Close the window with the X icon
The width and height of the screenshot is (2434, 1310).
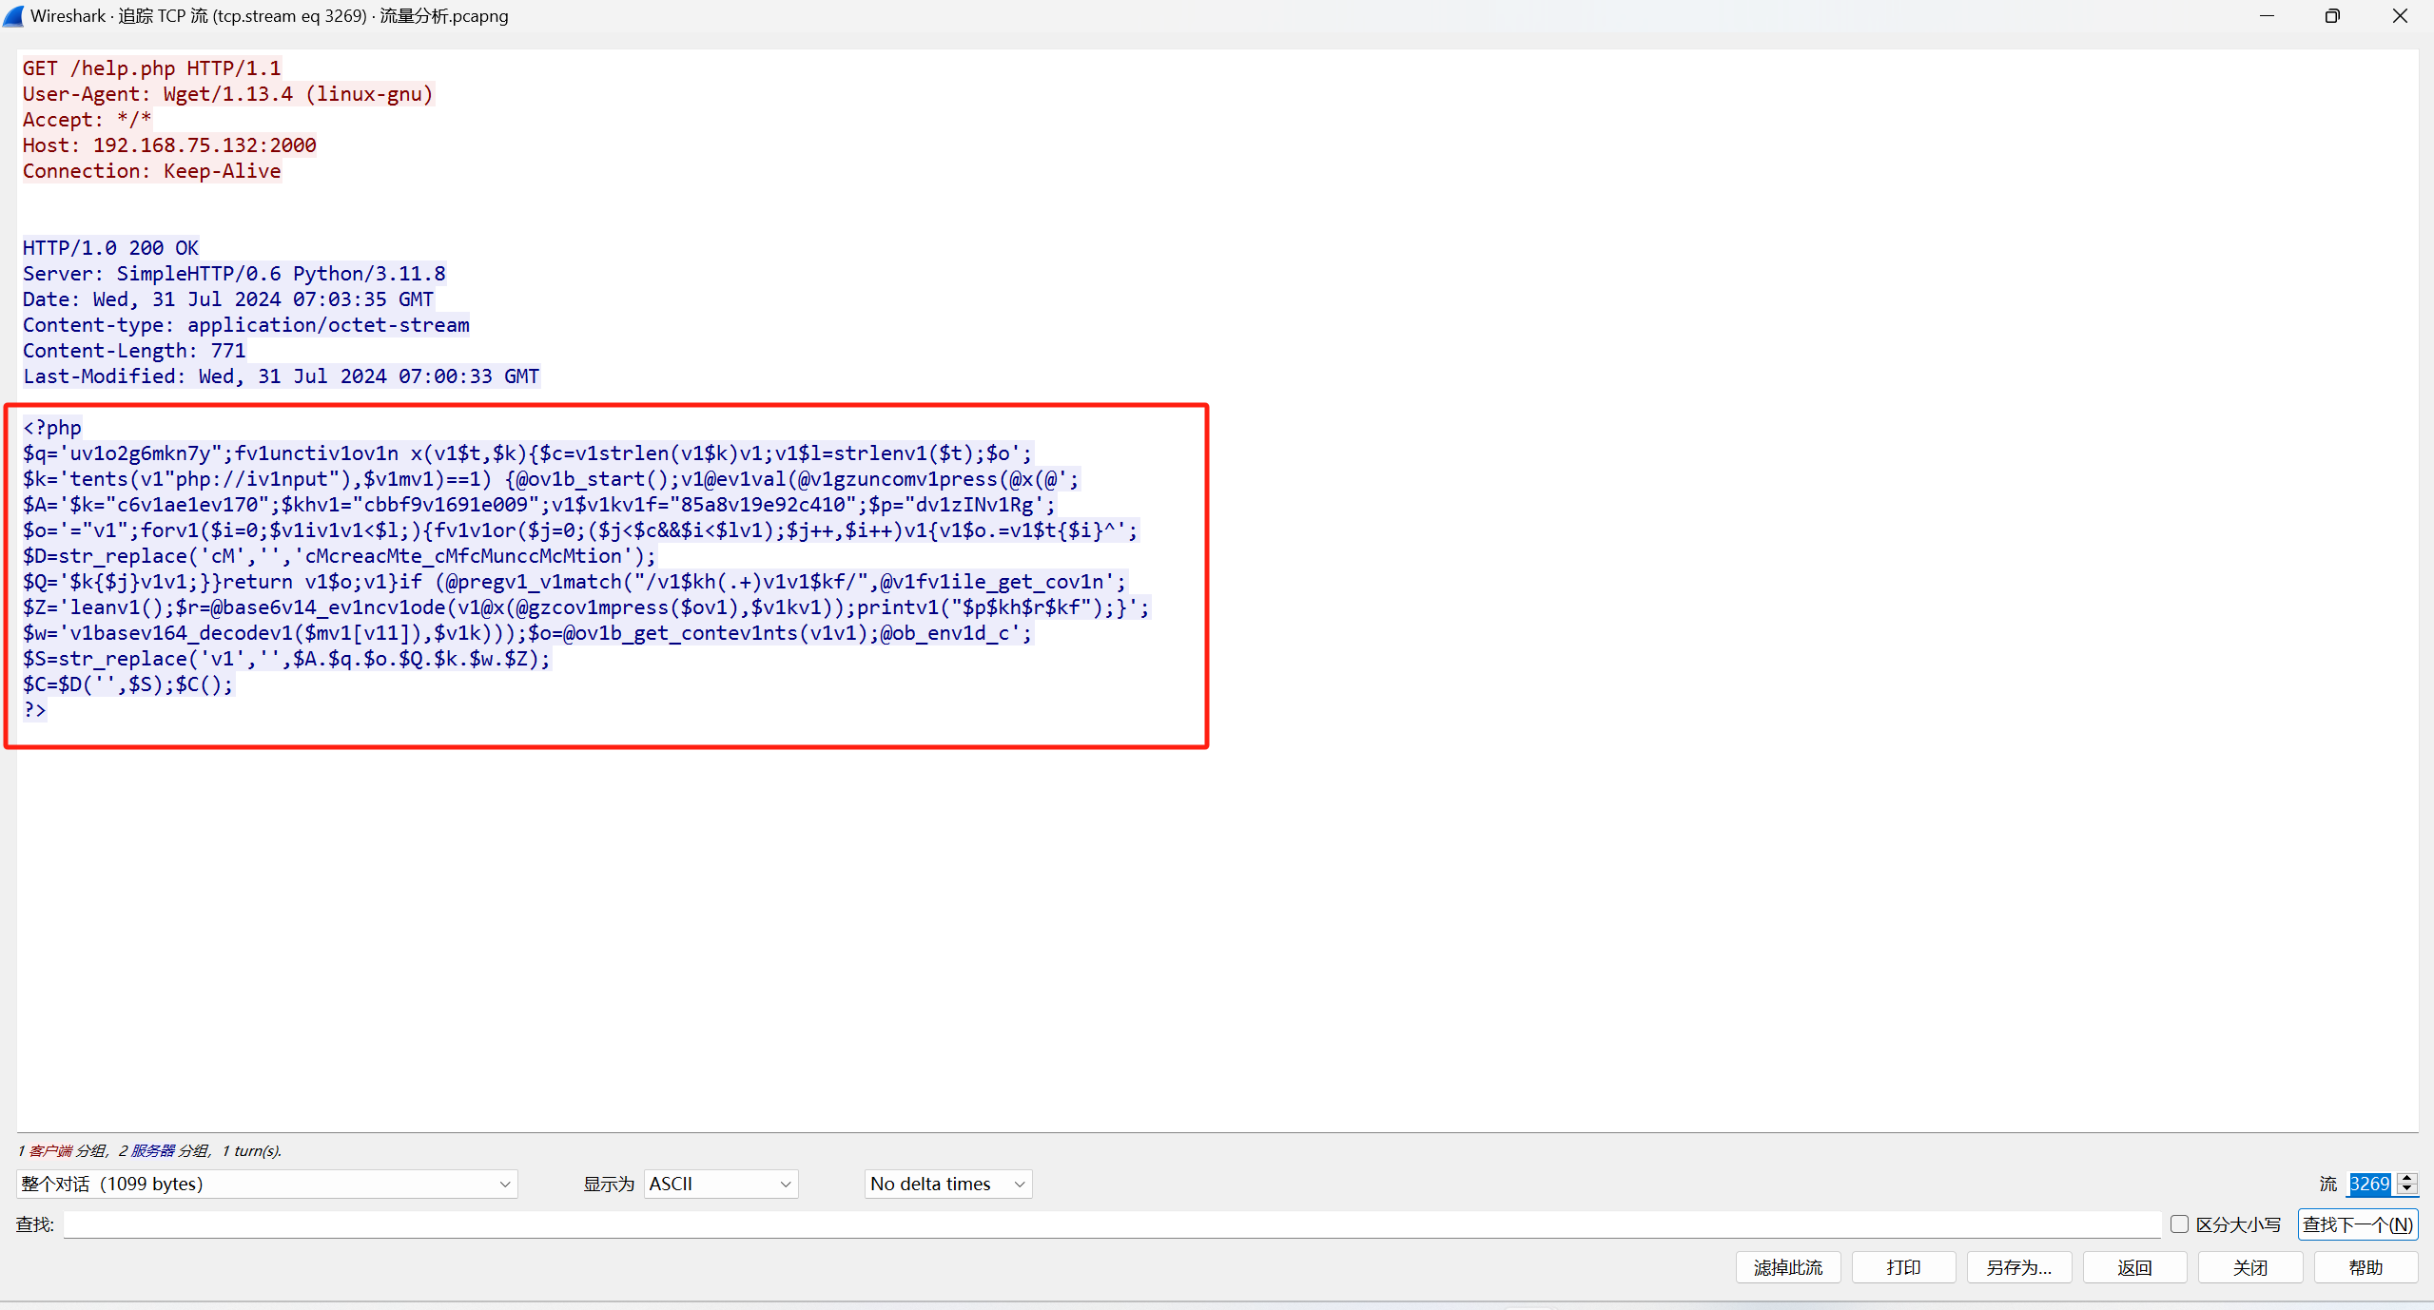coord(2399,16)
